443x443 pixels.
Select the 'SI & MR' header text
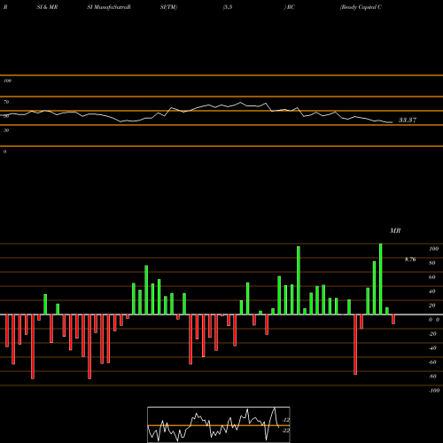(x=47, y=7)
